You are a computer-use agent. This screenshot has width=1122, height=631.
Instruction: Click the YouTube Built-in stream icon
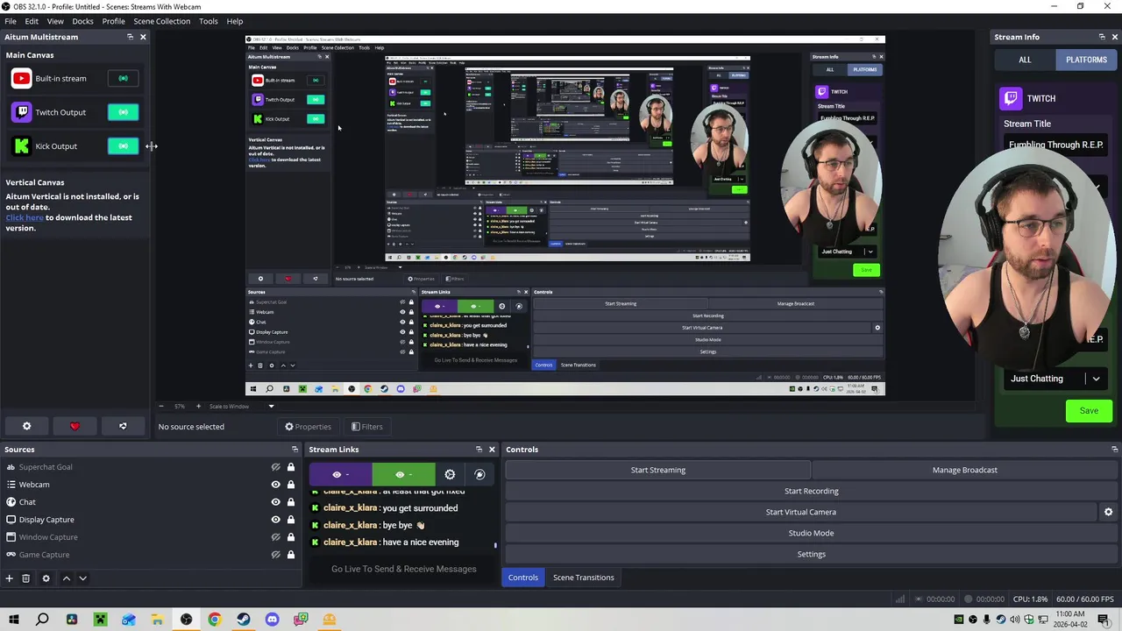pyautogui.click(x=21, y=79)
